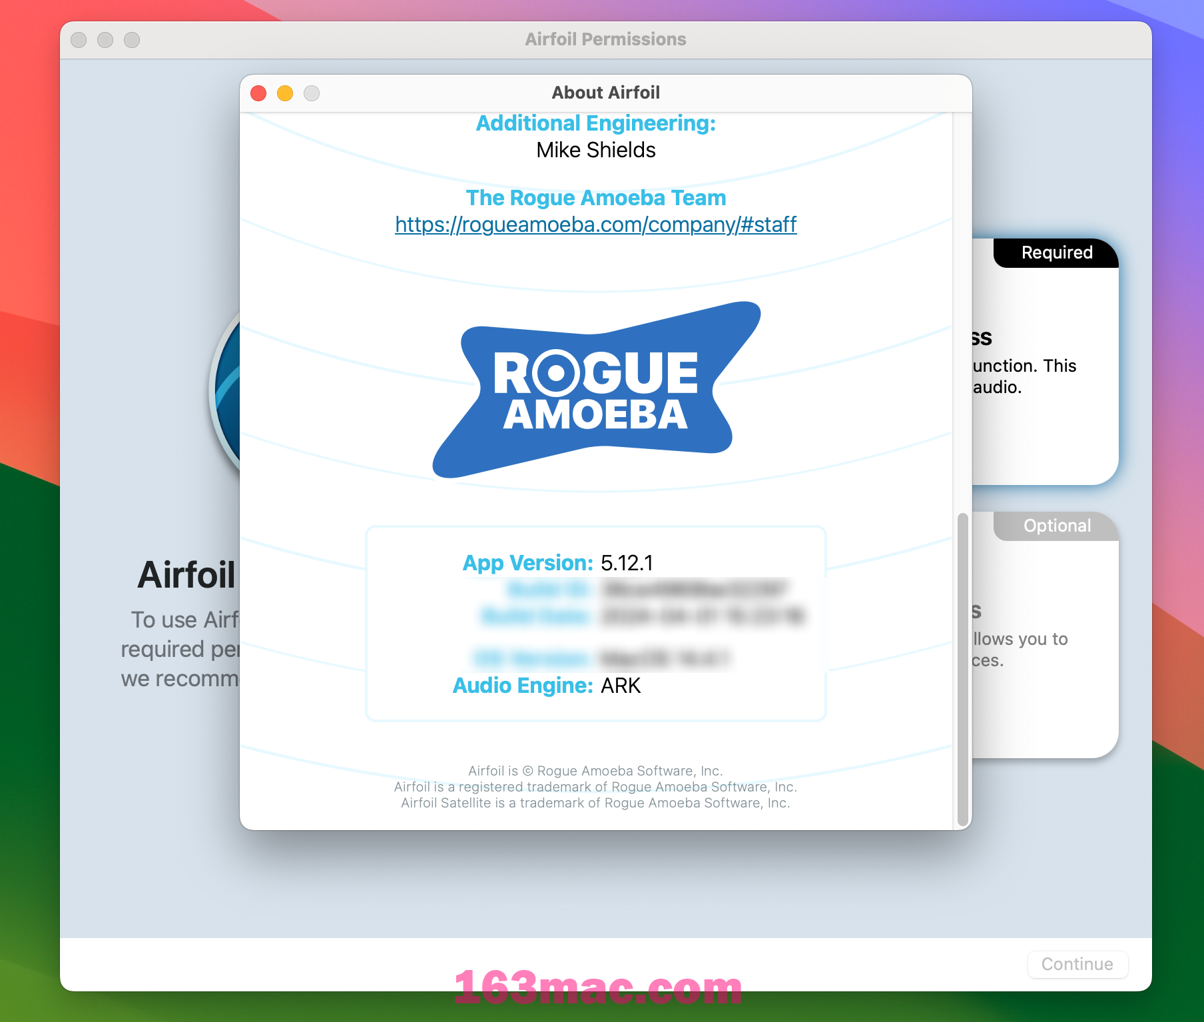Screen dimensions: 1204x1022
Task: Click the App Version 5.12.1 value
Action: (627, 563)
